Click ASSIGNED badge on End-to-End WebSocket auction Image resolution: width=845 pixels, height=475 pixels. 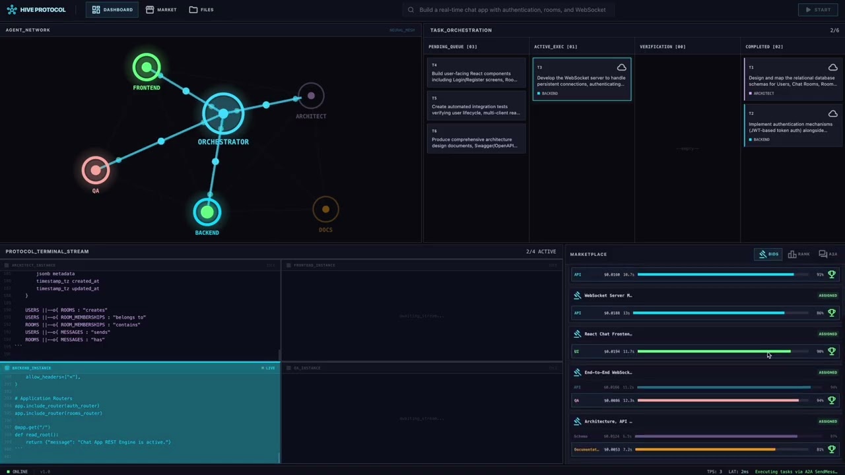(828, 372)
